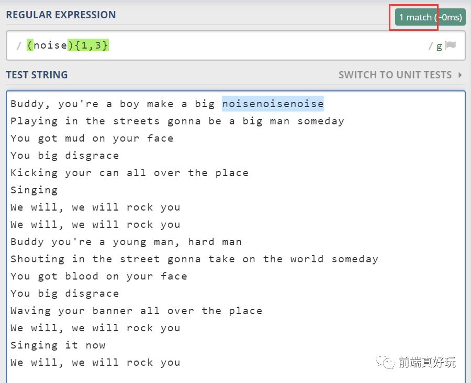
Task: Click the line 'Shouting in the street gonna take on the world someday'
Action: (x=194, y=259)
